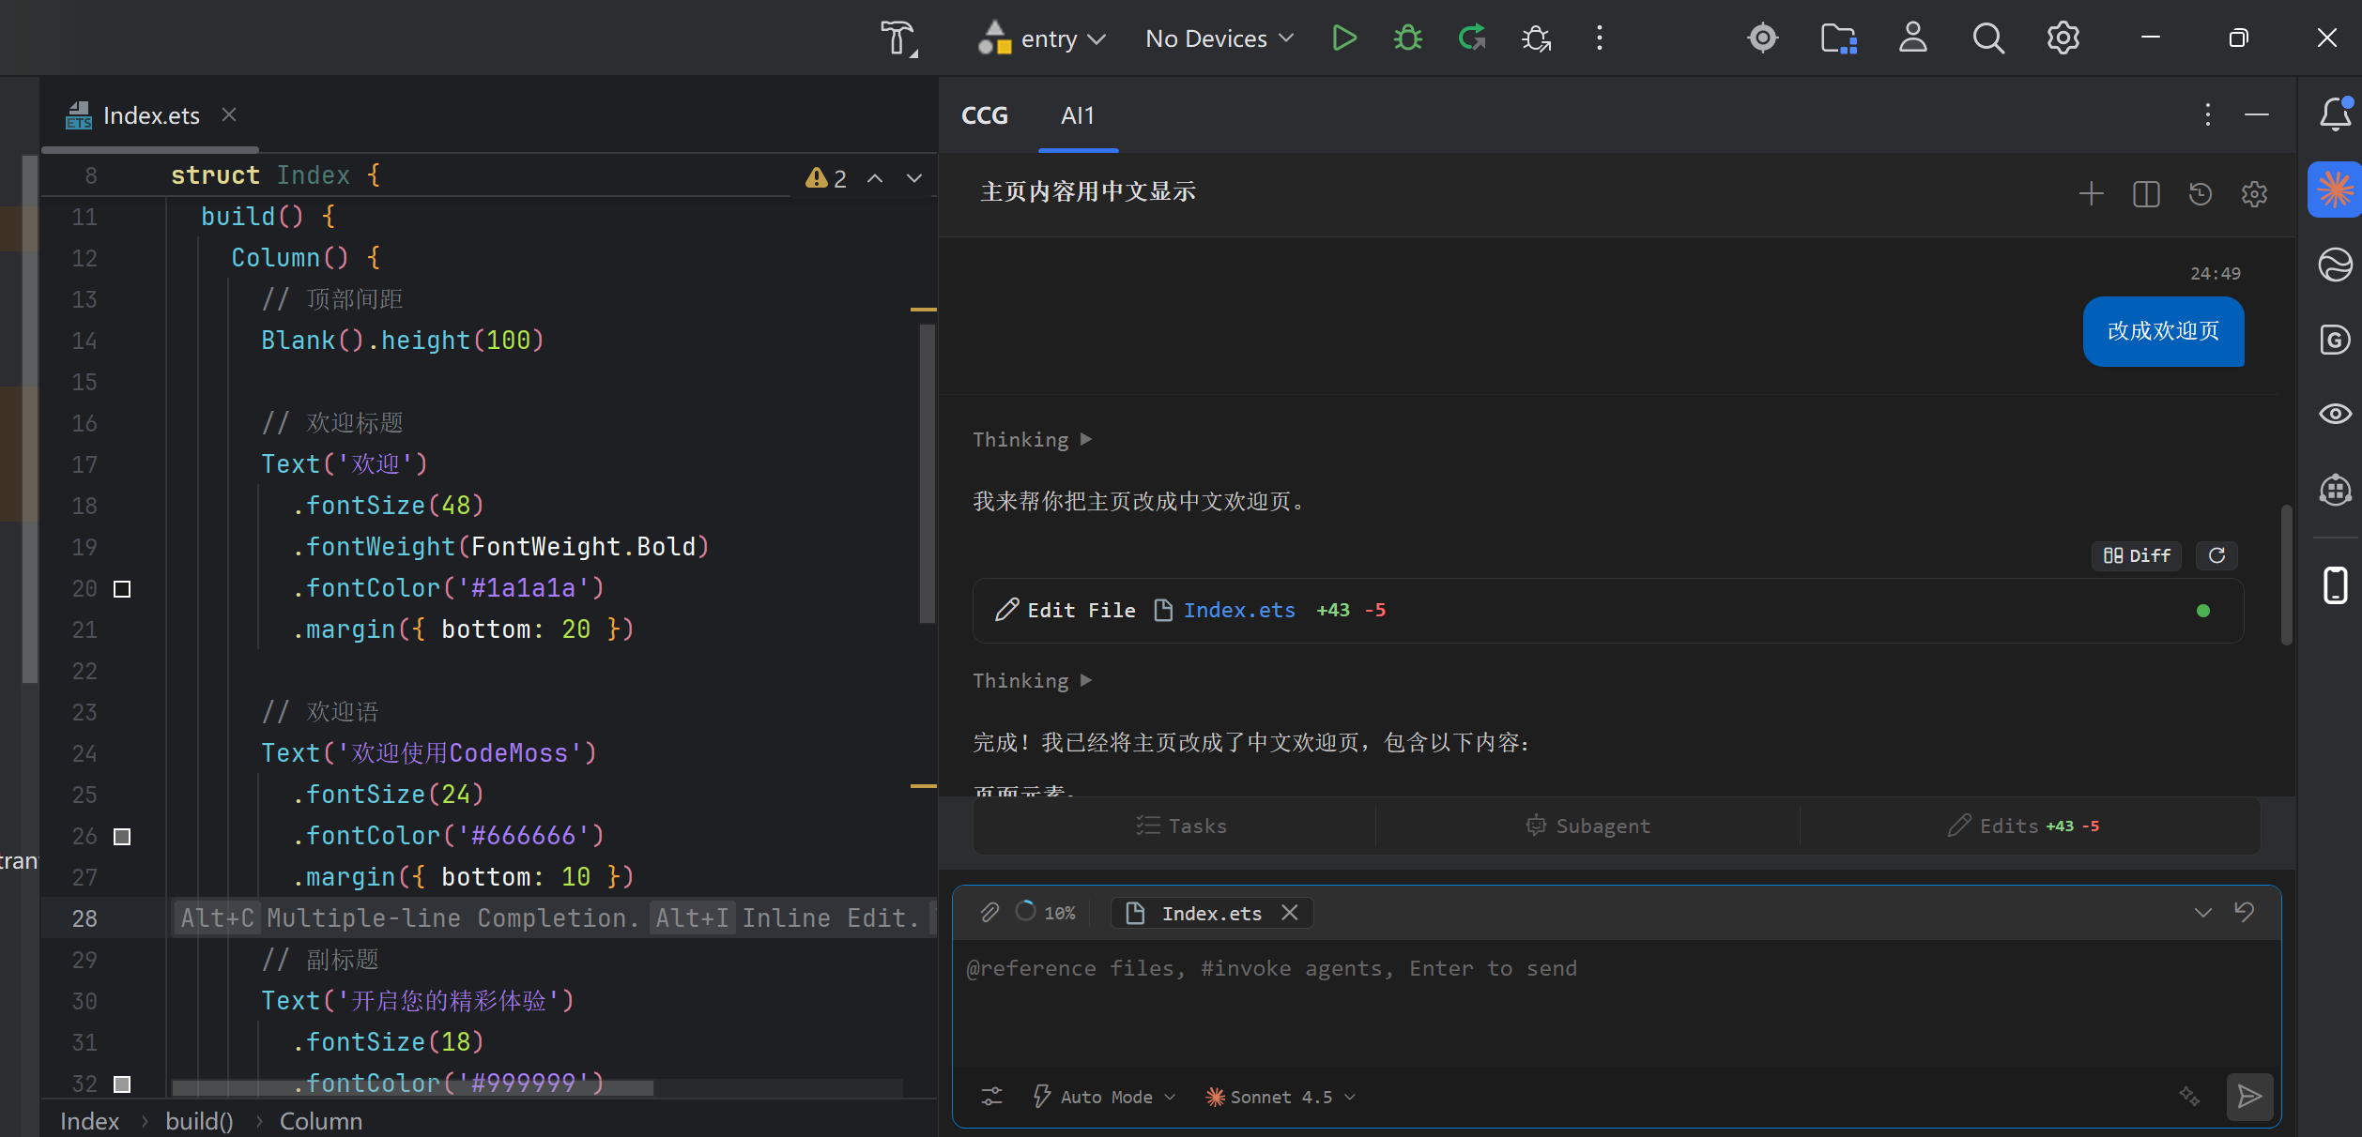Open the No Devices dropdown

pyautogui.click(x=1219, y=38)
